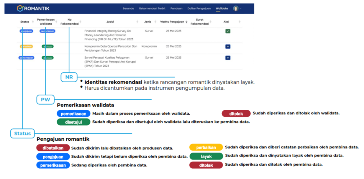Open the Rekomendasi Terbit menu
Image resolution: width=364 pixels, height=179 pixels.
point(152,9)
